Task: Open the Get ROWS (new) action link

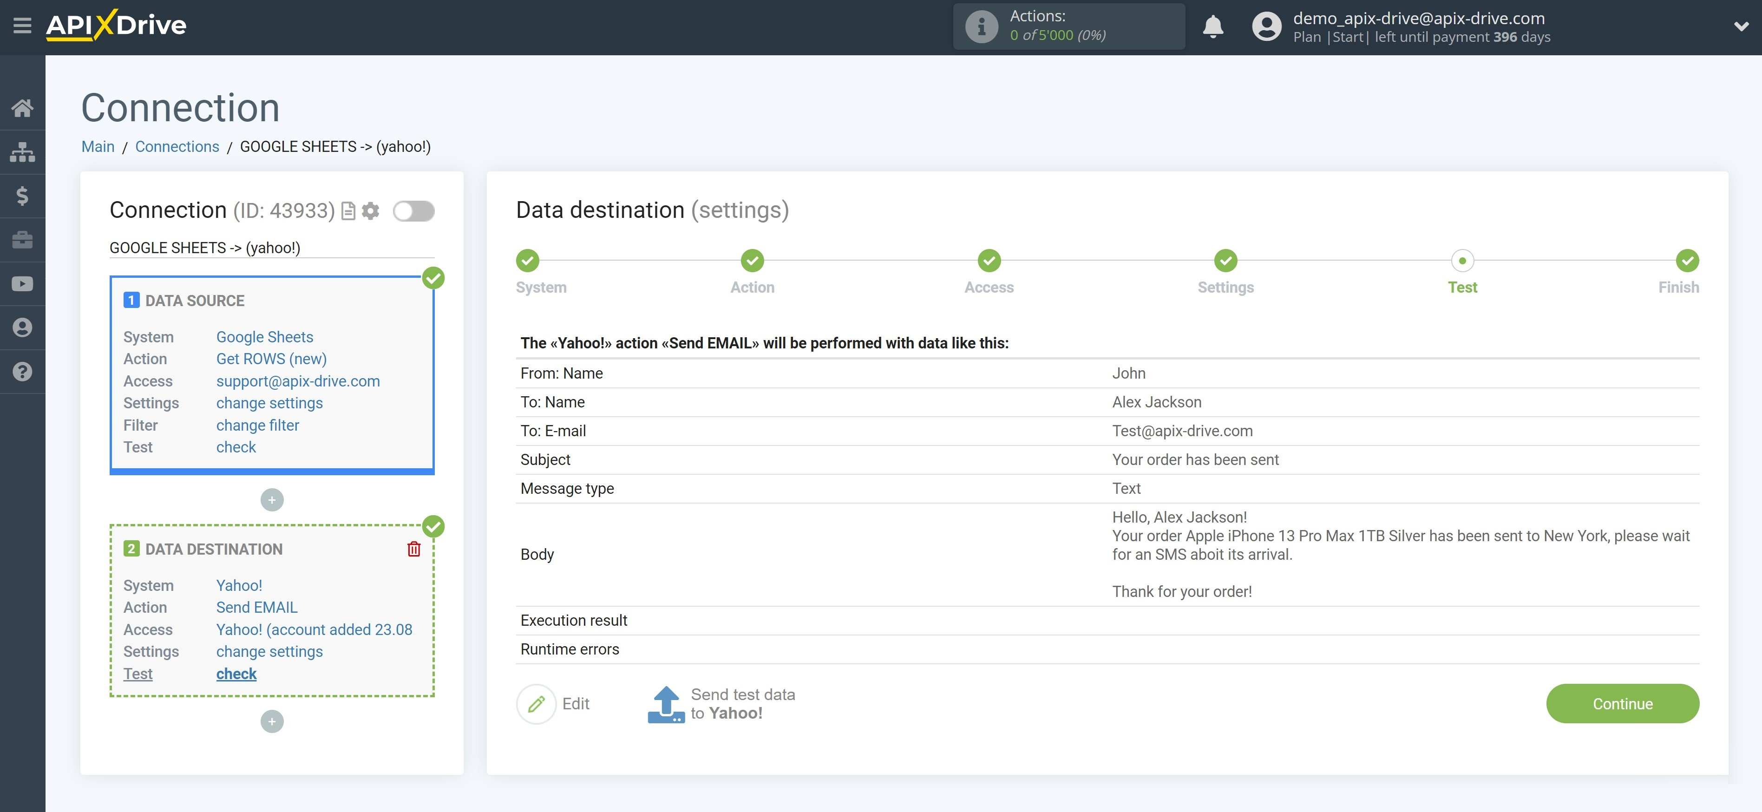Action: (272, 359)
